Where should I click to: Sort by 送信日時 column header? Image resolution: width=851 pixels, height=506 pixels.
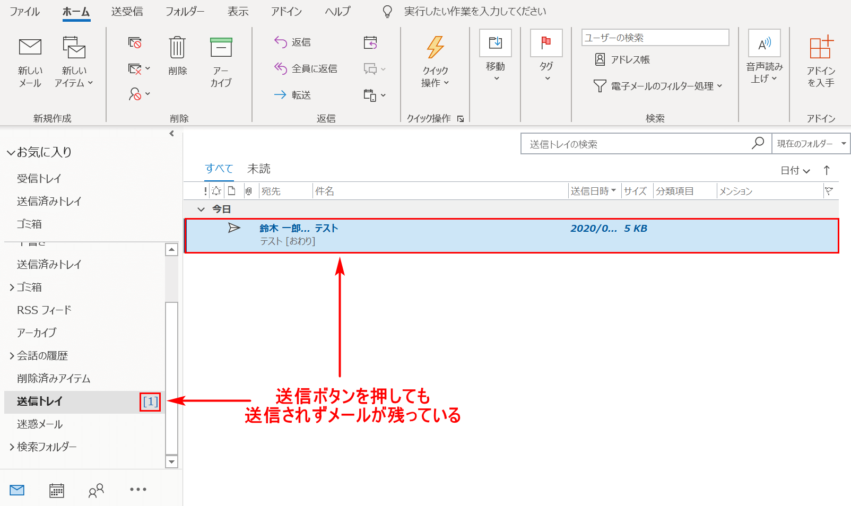coord(594,191)
